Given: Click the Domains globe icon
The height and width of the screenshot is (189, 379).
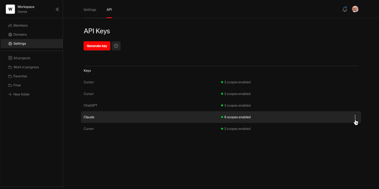Looking at the screenshot, I should 10,35.
